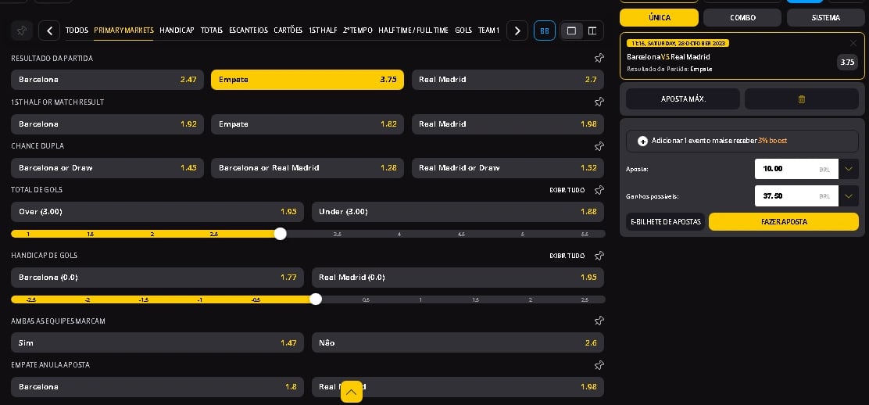
Task: Bet Barcelona (0.0) handicap 1.77
Action: pos(157,278)
